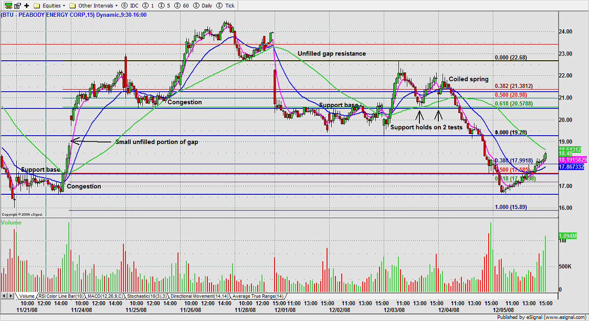Click the 'Published by eSignal (www.esignal.com)' text
The image size is (589, 321).
pos(542,317)
